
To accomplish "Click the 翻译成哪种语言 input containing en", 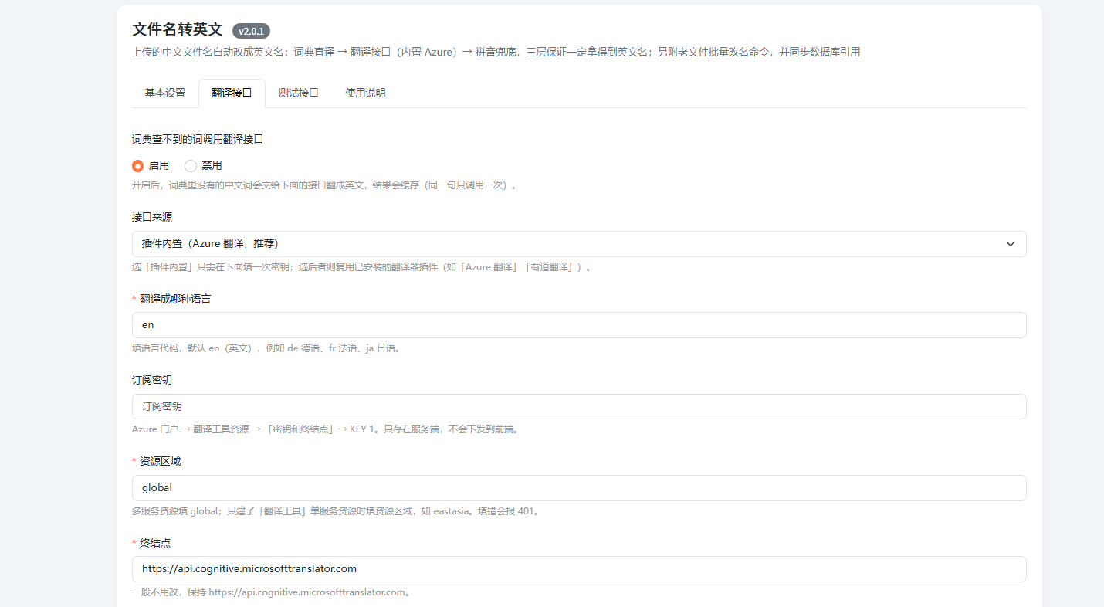I will [579, 325].
